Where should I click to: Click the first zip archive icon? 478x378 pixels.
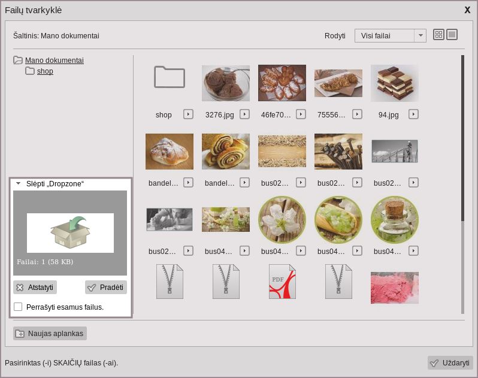tap(170, 282)
